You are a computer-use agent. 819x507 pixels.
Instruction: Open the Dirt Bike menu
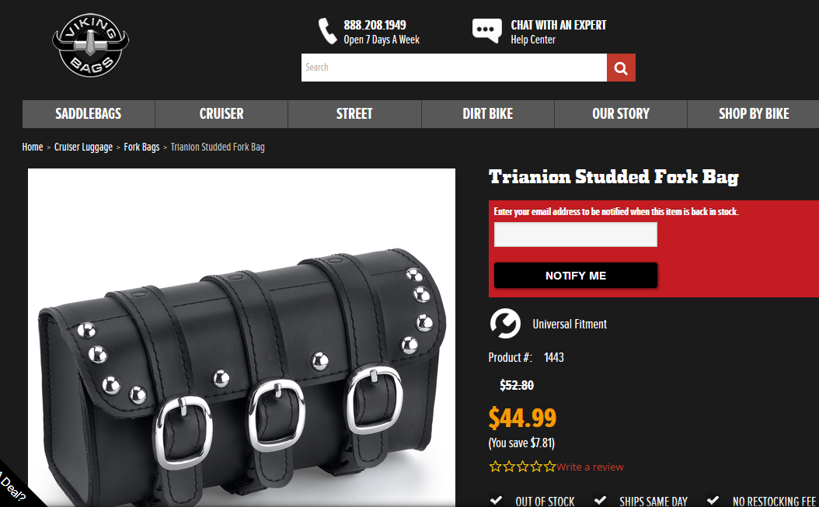[x=488, y=114]
